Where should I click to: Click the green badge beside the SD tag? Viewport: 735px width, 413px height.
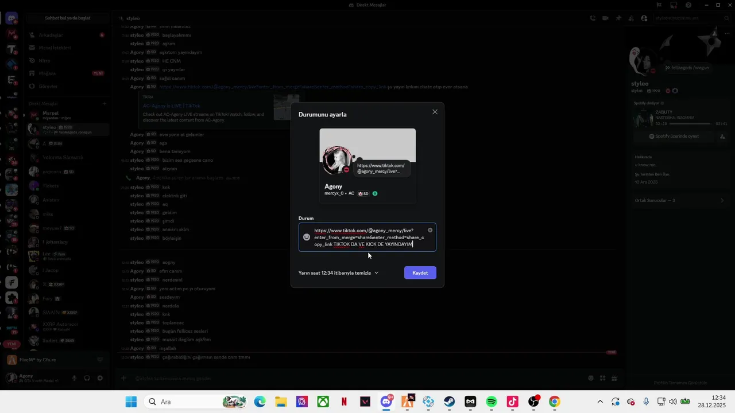pos(375,194)
